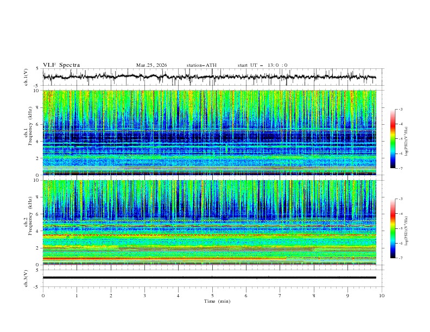
Task: Click the time axis tick label "2"
Action: point(111,296)
